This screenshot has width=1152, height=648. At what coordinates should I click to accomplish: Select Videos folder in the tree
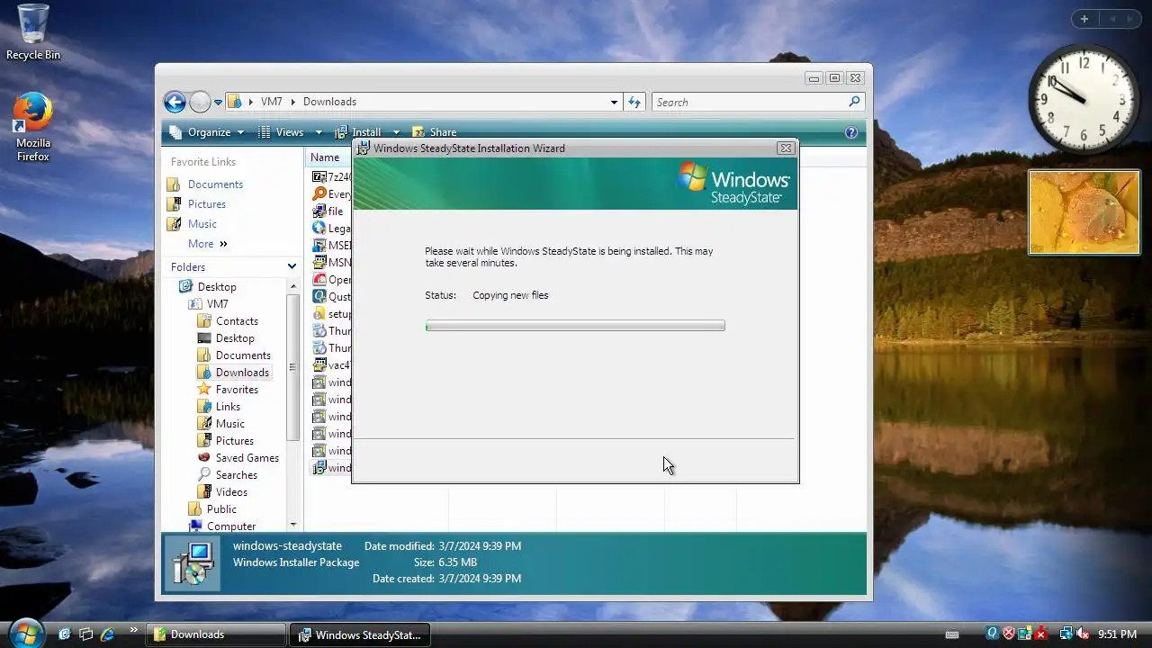(231, 492)
